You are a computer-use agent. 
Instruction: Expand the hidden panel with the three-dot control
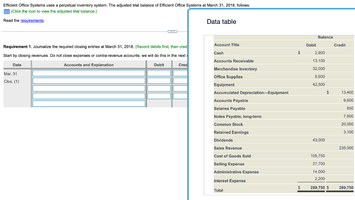(172, 31)
